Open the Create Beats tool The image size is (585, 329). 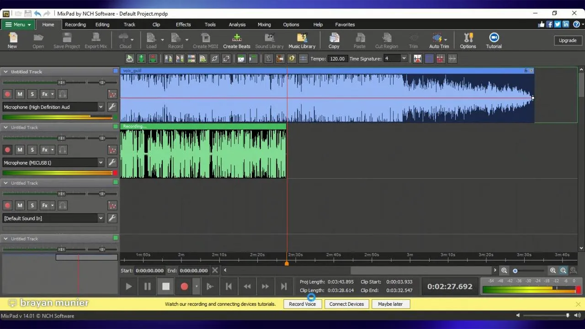(x=237, y=41)
